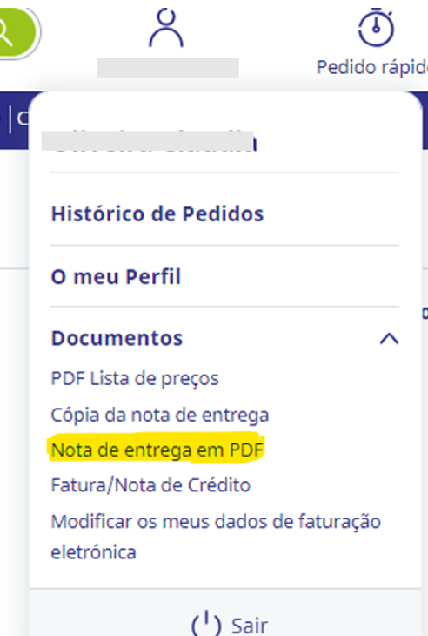Collapse Documentos using the chevron arrow
This screenshot has height=636, width=428.
389,338
